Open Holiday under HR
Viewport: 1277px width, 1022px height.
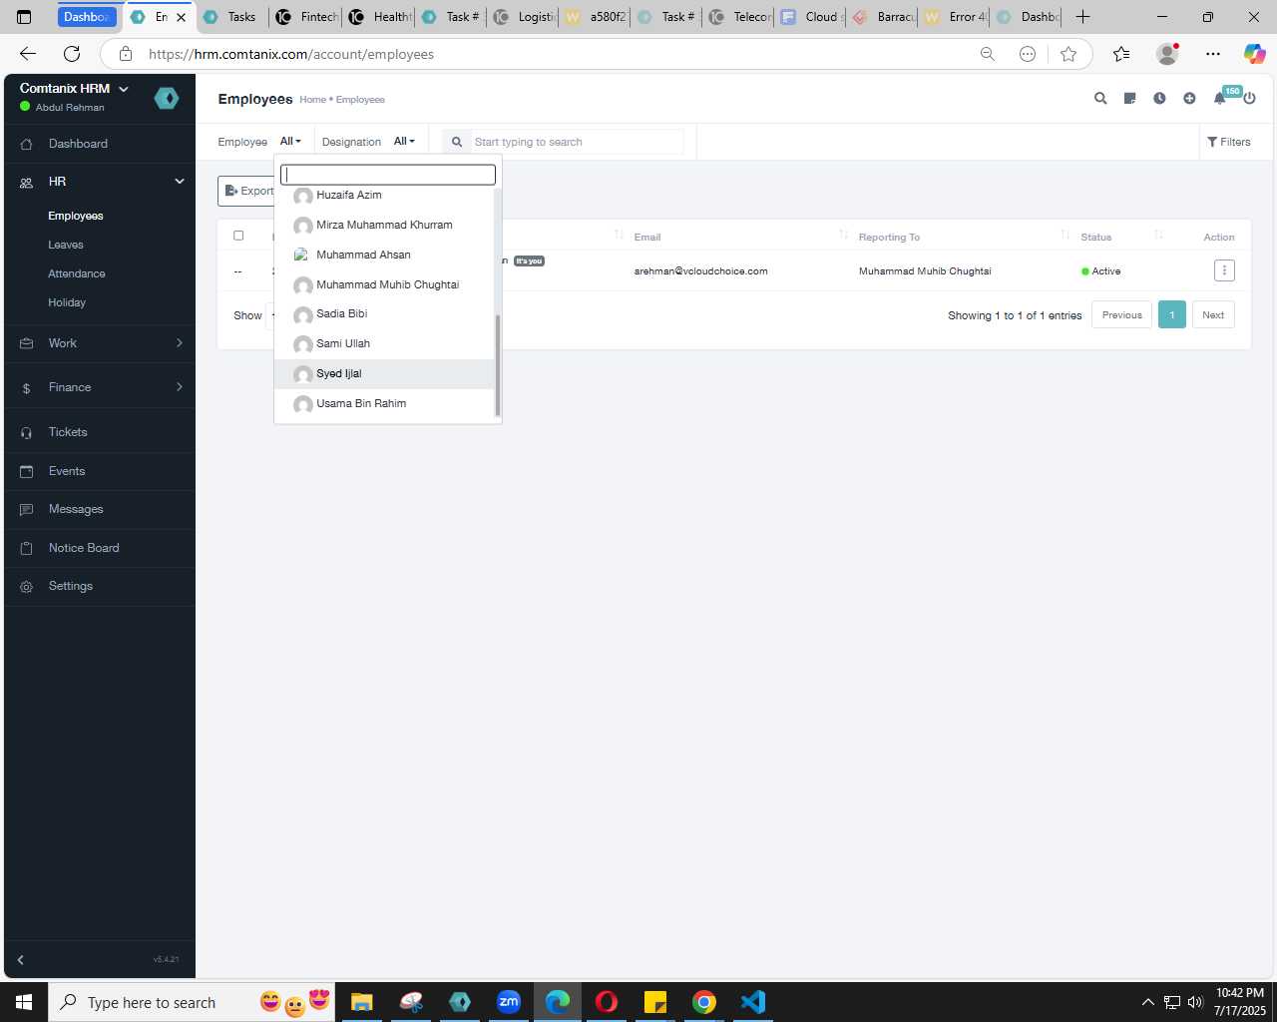click(x=67, y=302)
